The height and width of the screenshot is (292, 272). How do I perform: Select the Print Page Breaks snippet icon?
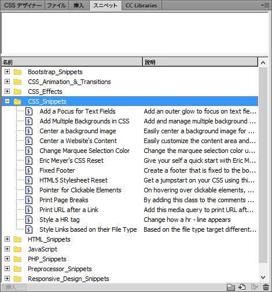29,200
